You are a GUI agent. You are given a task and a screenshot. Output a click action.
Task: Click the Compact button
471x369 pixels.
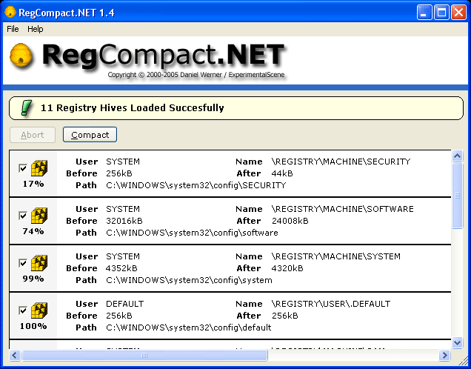90,135
